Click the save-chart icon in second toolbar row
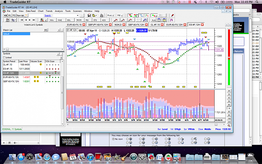262x164 pixels. coord(8,20)
